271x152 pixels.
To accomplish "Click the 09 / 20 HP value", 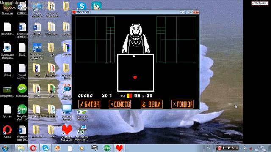I will tap(143, 96).
